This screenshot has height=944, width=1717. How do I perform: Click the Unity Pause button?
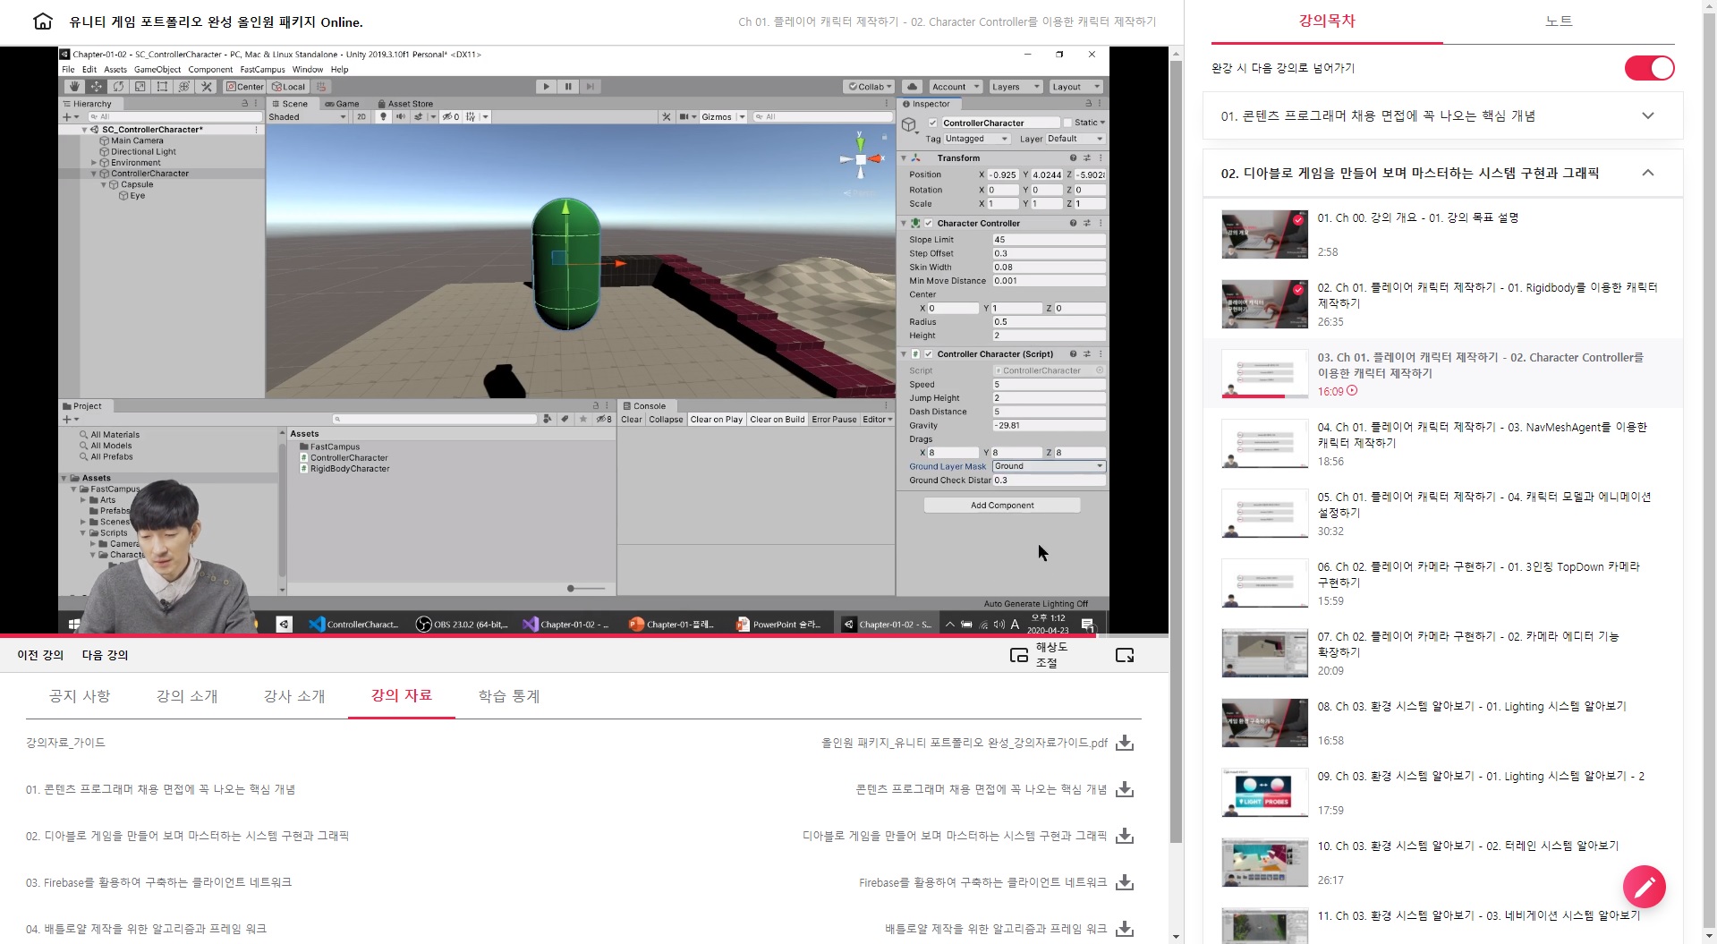(568, 87)
